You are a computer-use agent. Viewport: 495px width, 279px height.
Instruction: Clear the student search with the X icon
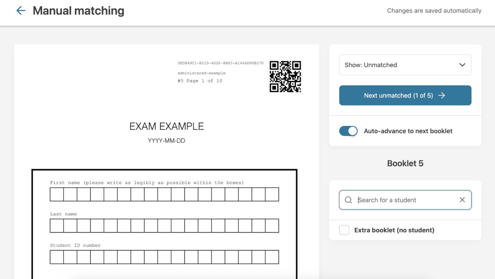click(x=462, y=200)
